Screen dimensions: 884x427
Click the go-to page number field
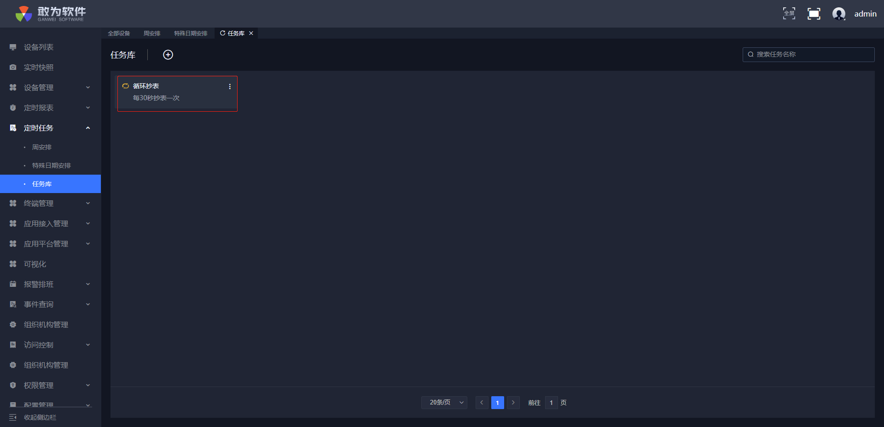[x=552, y=403]
